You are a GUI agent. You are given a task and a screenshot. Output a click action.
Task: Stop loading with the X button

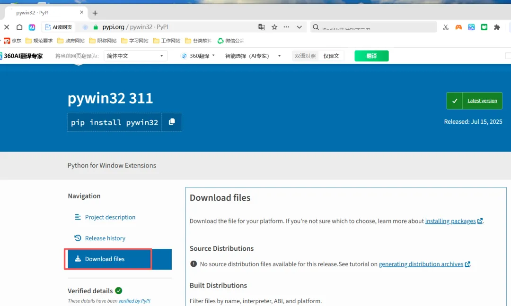coord(7,27)
